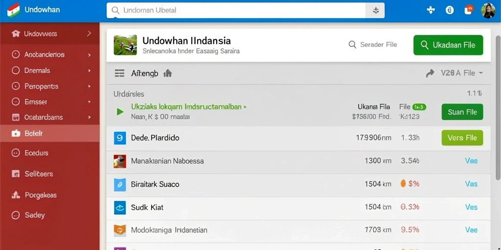Click the green play triangle icon
This screenshot has height=250, width=501.
pos(120,112)
